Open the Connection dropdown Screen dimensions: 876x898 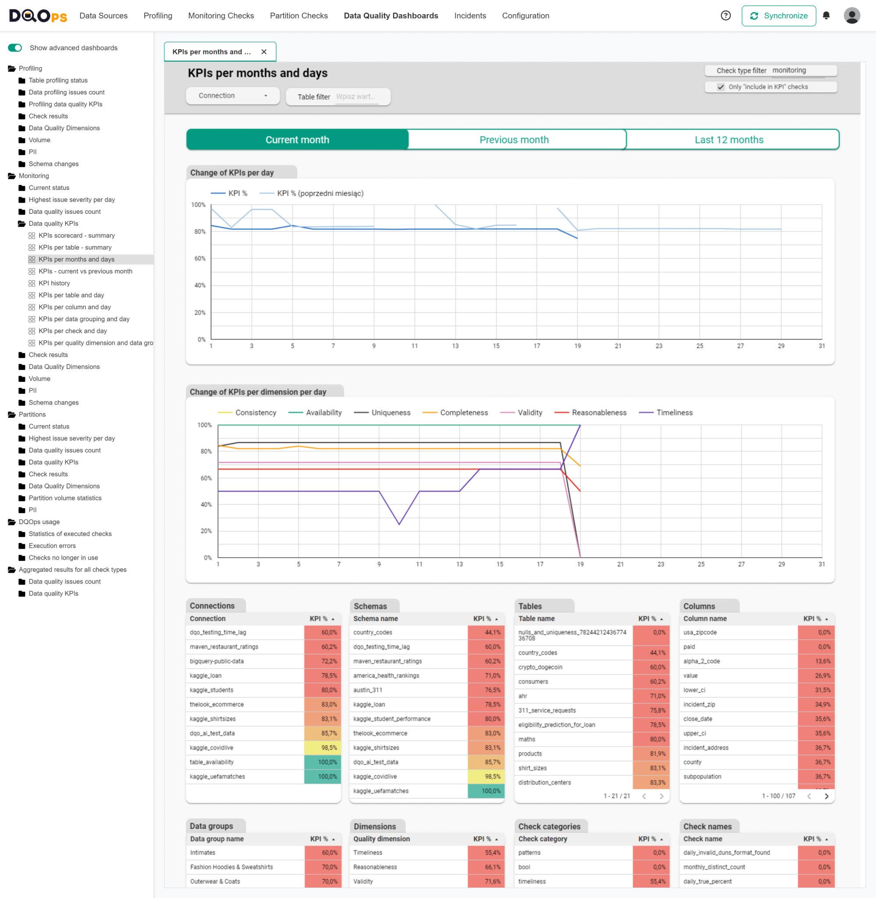pos(232,96)
